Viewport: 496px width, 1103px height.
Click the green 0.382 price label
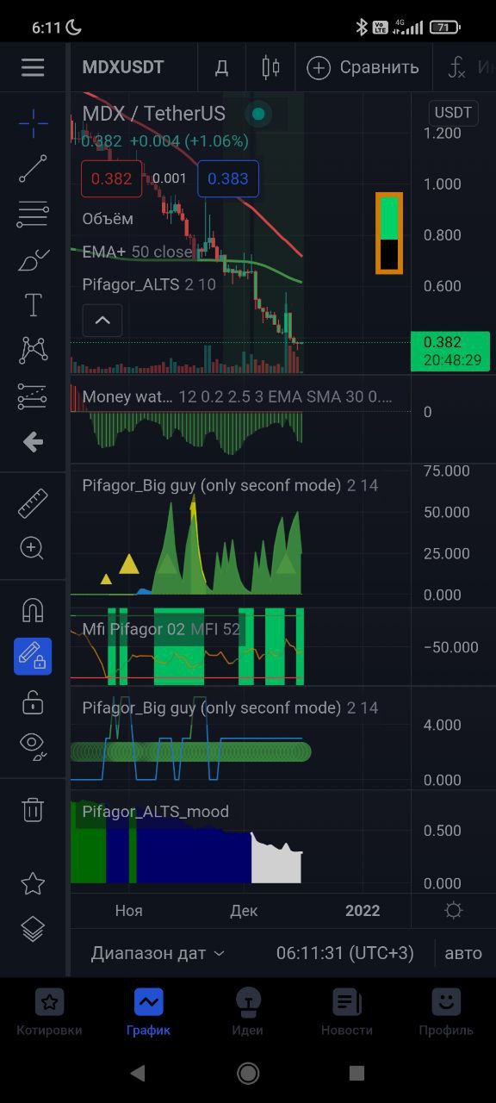point(450,351)
